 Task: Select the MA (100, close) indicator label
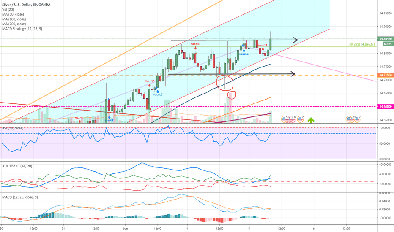[x=14, y=19]
